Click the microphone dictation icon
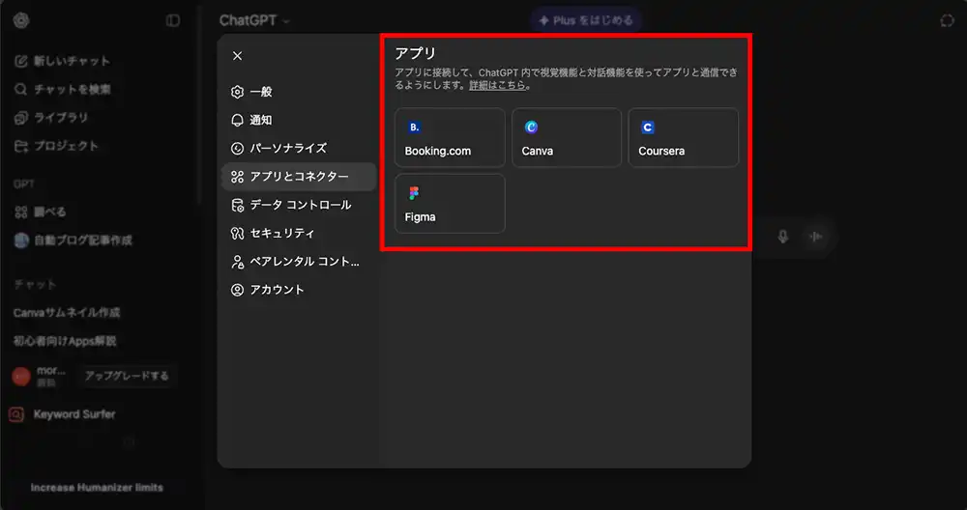 (783, 237)
